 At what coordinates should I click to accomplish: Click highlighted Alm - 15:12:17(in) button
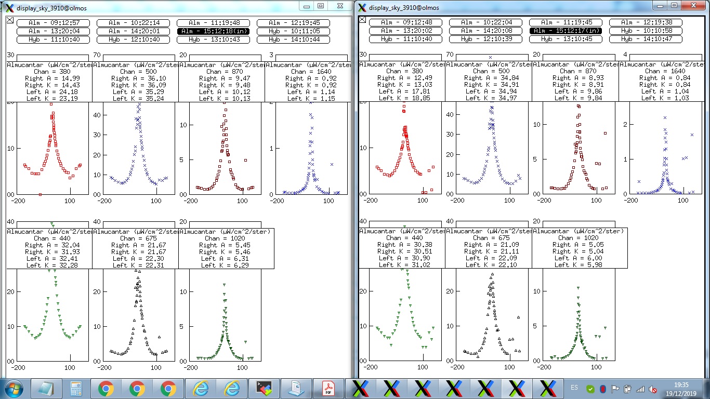point(566,31)
